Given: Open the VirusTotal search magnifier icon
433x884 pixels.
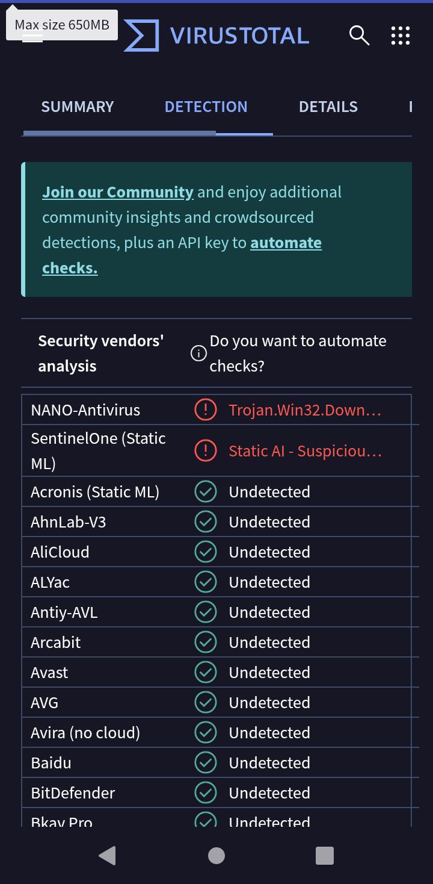Looking at the screenshot, I should tap(359, 36).
